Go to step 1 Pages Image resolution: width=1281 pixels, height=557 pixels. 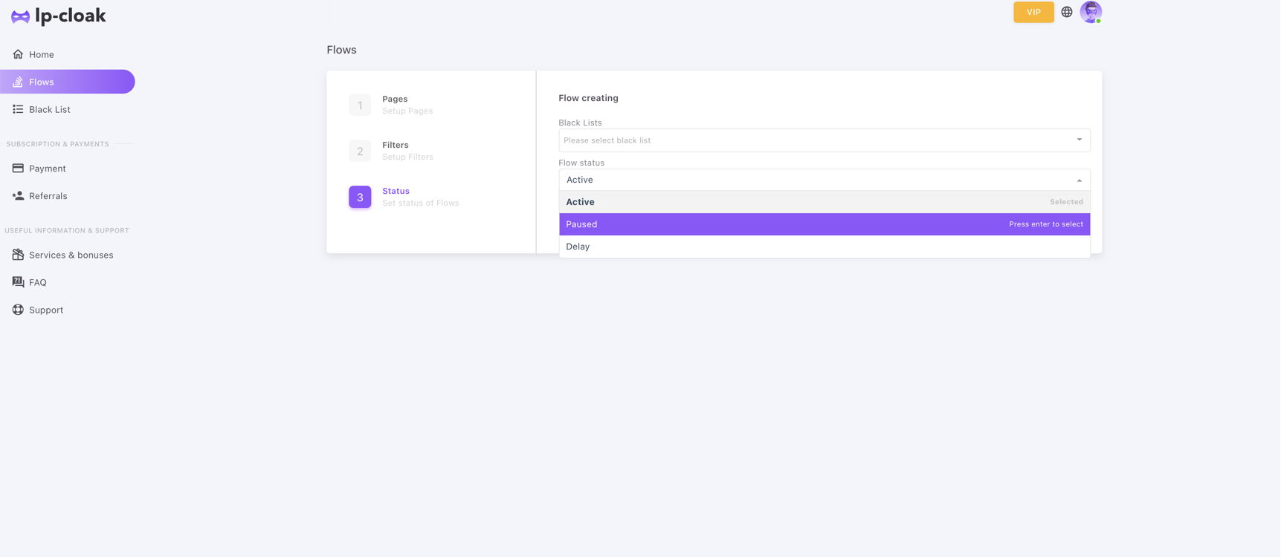[395, 105]
